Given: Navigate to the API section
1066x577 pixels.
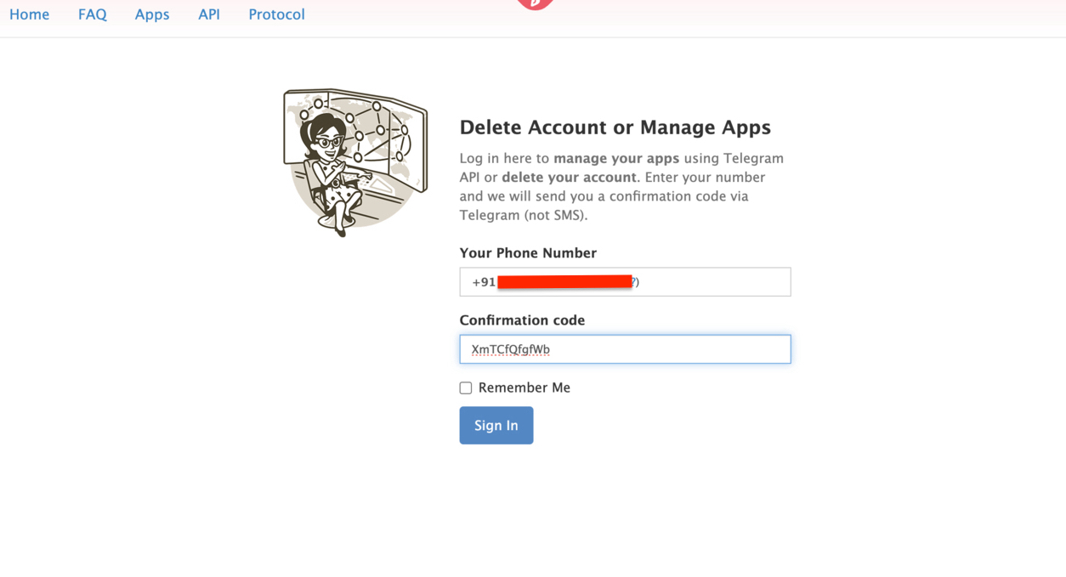Looking at the screenshot, I should pyautogui.click(x=209, y=14).
